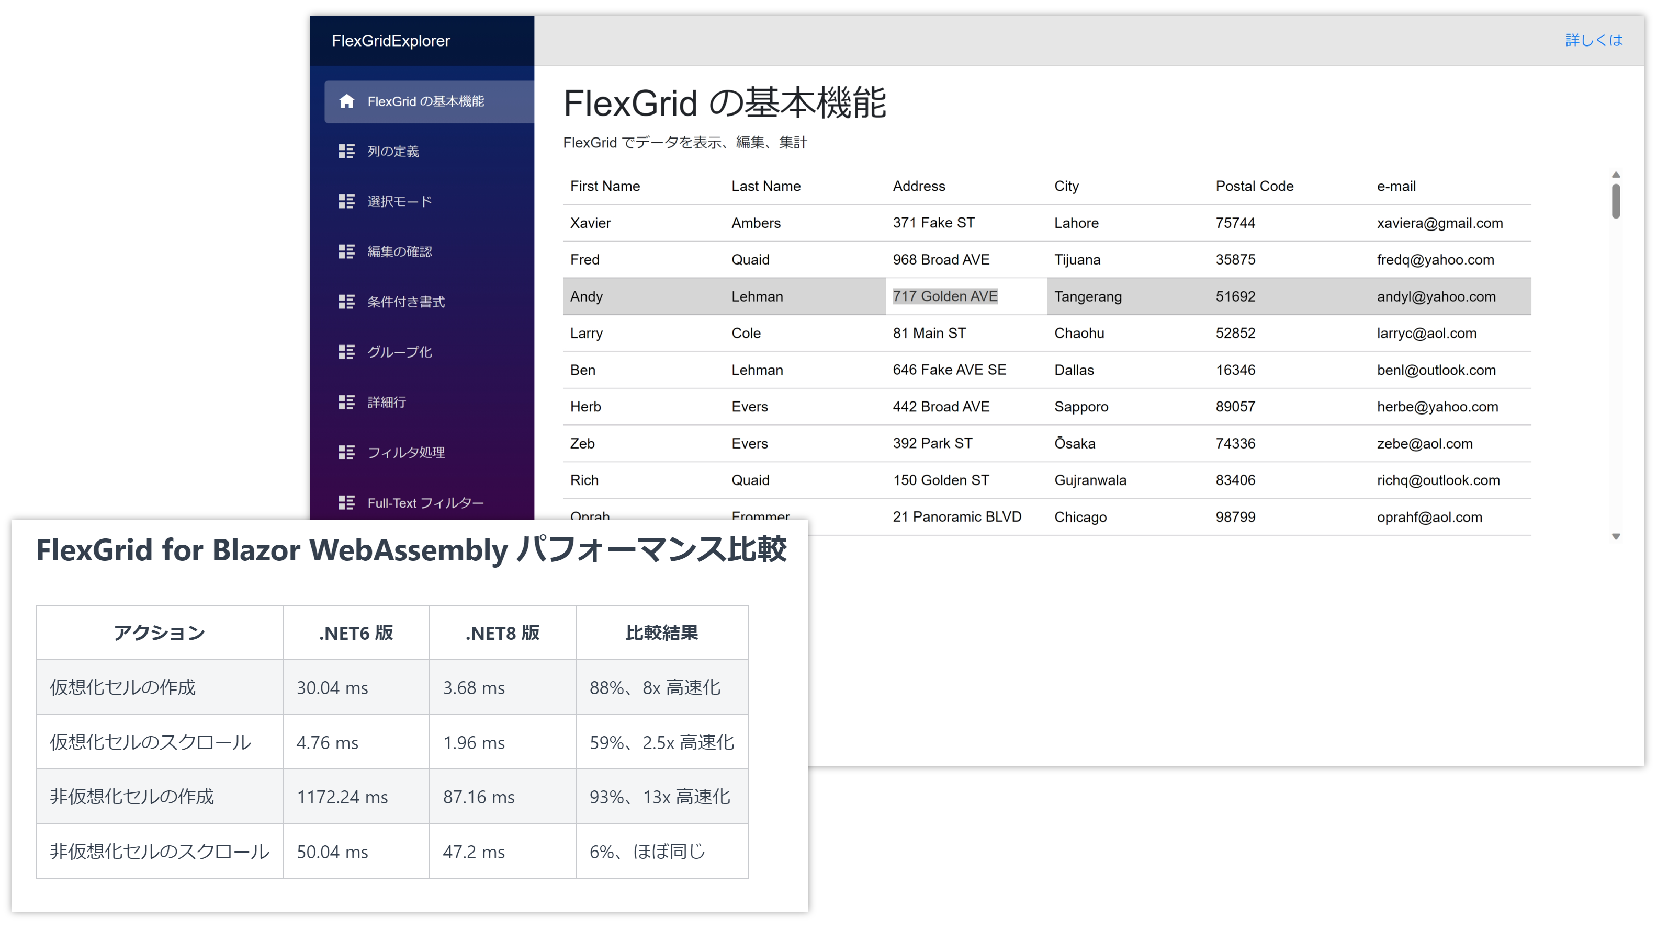Click the 81 Main ST cell
The image size is (1657, 931).
coord(966,333)
